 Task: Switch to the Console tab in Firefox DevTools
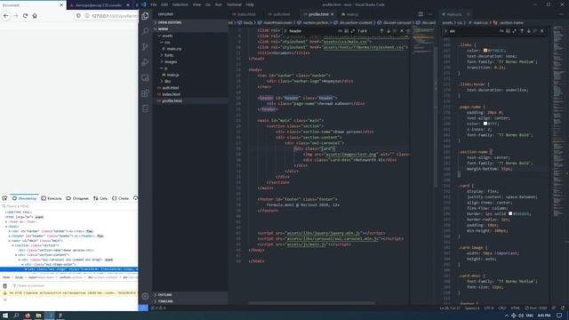[52, 198]
